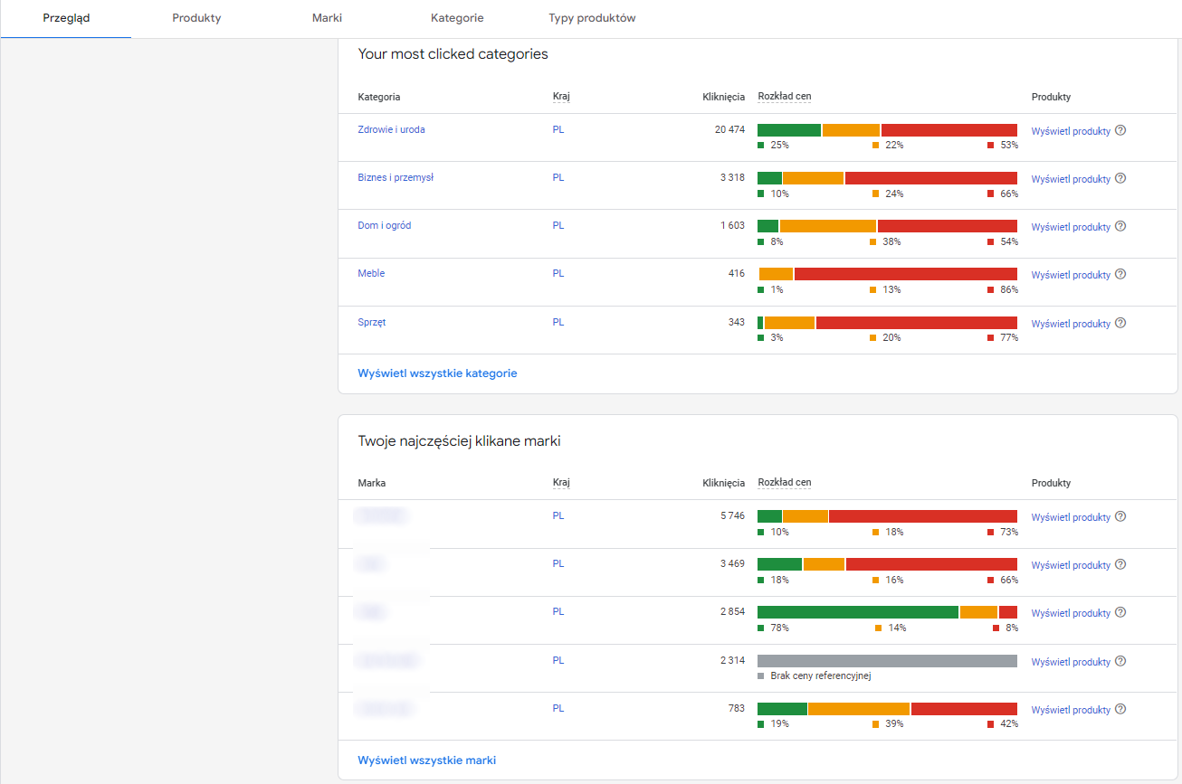The width and height of the screenshot is (1182, 784).
Task: View products for brand with 783 clicks
Action: [x=1071, y=710]
